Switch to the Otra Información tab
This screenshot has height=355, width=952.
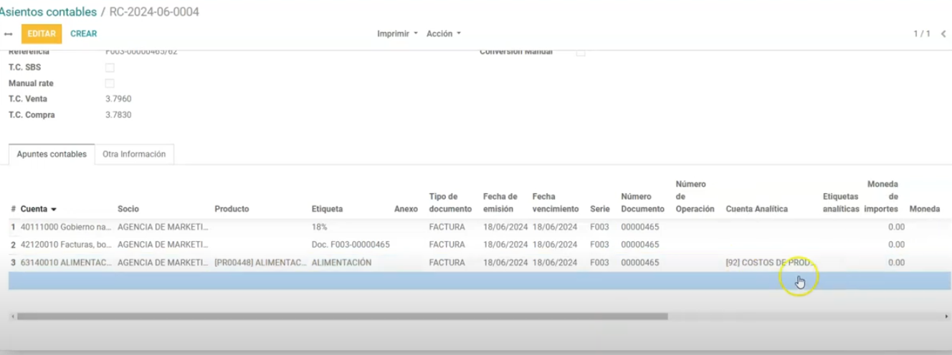pyautogui.click(x=134, y=154)
